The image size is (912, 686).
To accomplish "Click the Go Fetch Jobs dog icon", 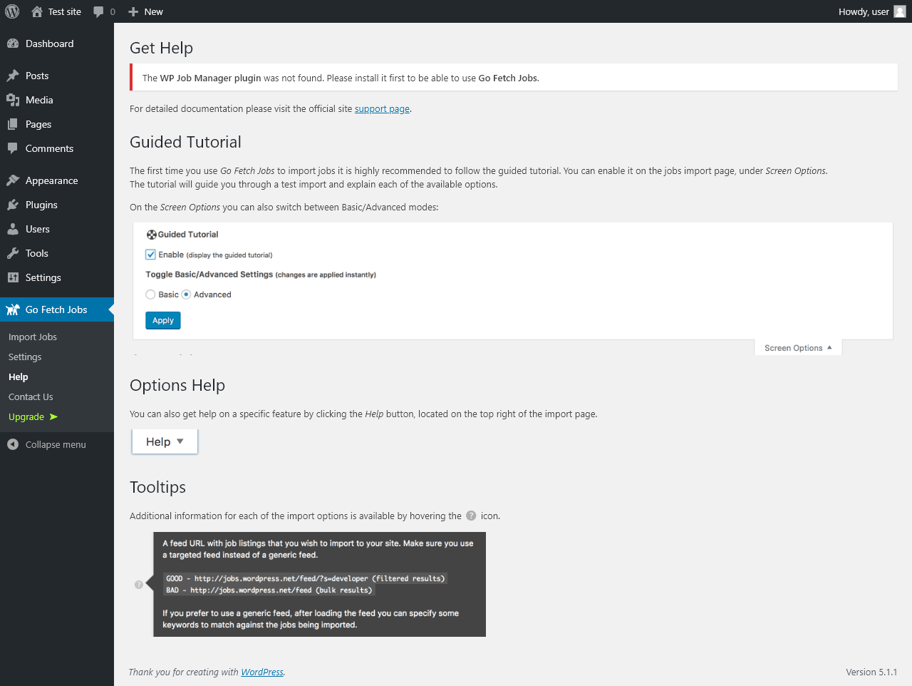I will pyautogui.click(x=13, y=309).
